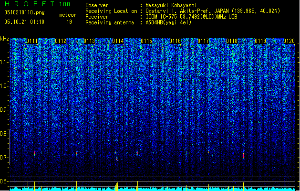Click the kHz axis unit label

[x=4, y=39]
